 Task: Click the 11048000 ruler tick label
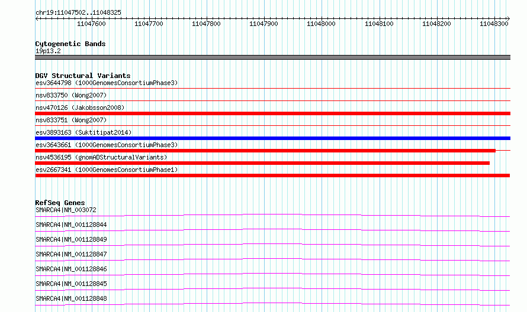click(x=322, y=24)
